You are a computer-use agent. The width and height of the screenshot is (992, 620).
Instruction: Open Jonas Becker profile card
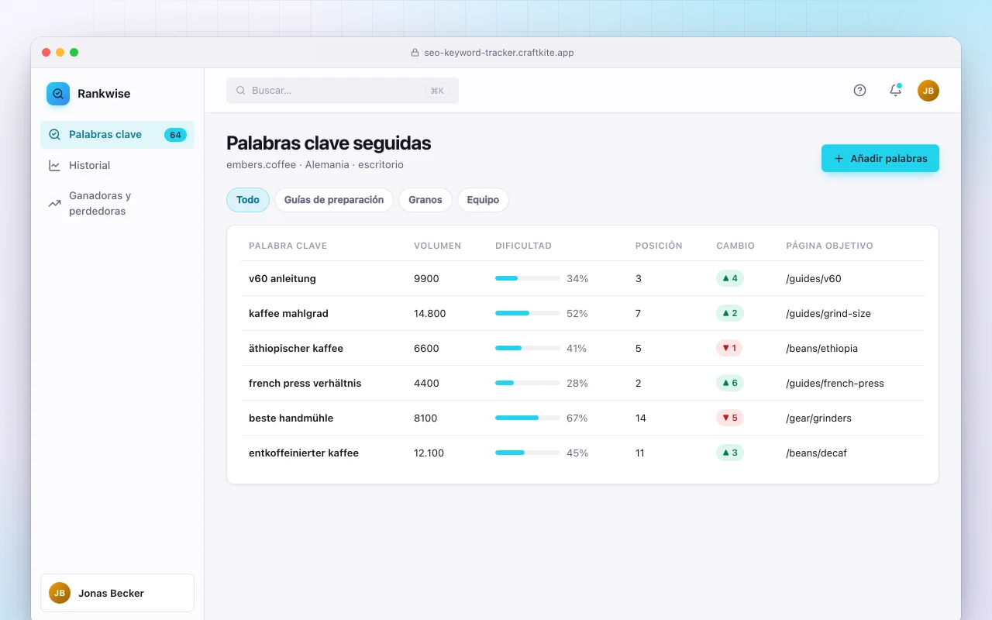117,593
